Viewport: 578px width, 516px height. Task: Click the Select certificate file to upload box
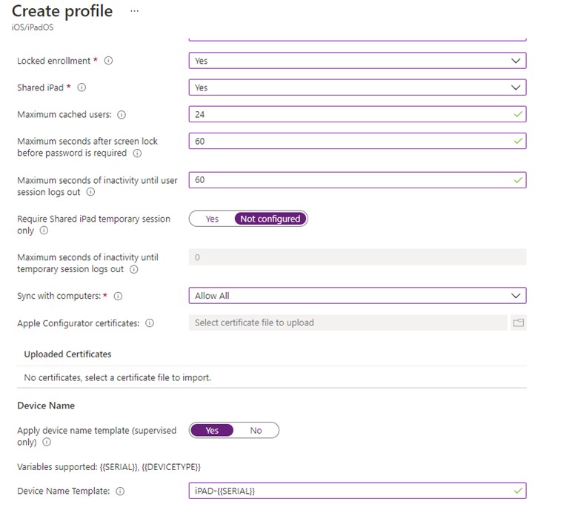tap(347, 322)
